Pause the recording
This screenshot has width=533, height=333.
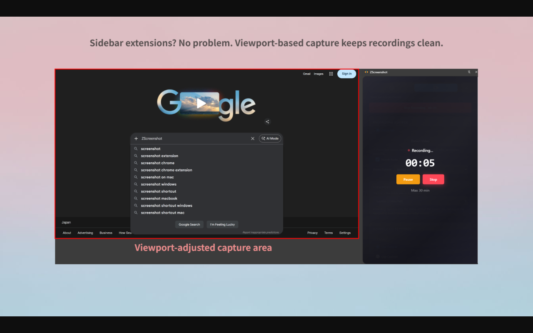pyautogui.click(x=408, y=179)
